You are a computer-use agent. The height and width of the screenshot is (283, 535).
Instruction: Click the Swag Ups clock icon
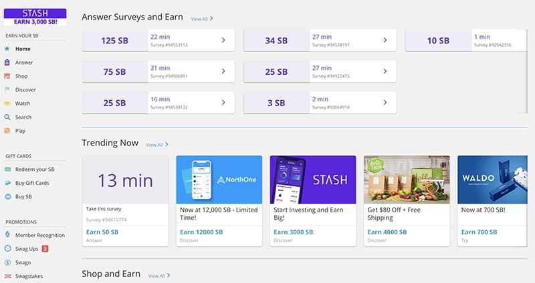pyautogui.click(x=7, y=248)
